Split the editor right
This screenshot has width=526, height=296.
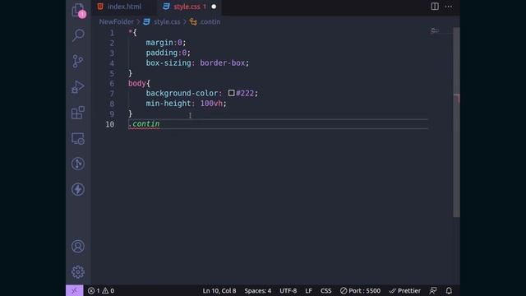(x=435, y=7)
